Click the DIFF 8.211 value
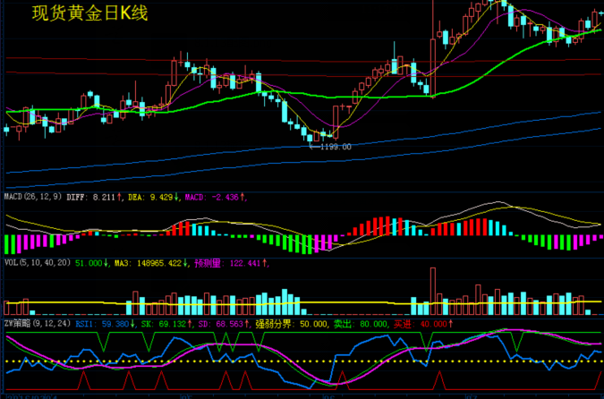Image resolution: width=604 pixels, height=399 pixels. 95,196
